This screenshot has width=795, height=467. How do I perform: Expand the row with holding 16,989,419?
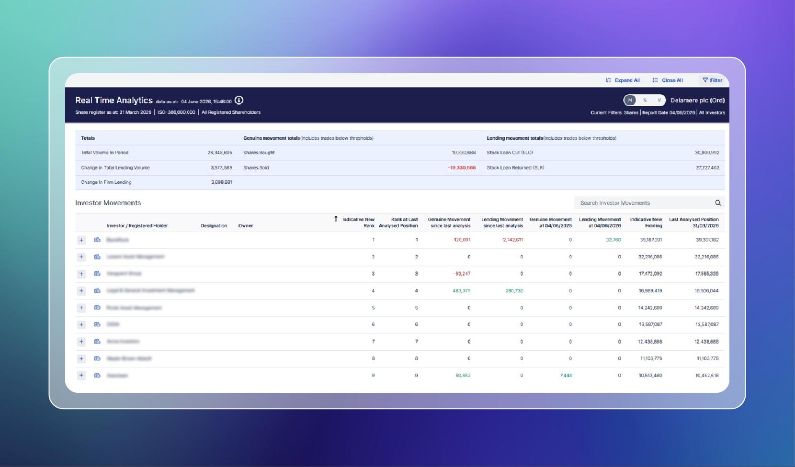coord(81,291)
